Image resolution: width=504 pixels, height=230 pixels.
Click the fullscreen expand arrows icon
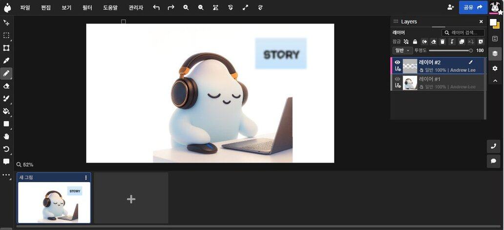(245, 7)
